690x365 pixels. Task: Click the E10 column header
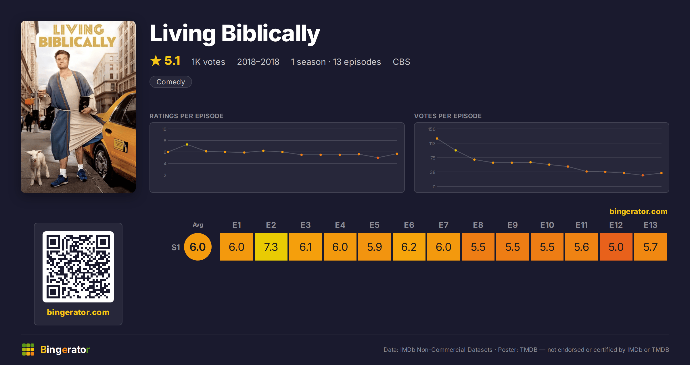(547, 225)
